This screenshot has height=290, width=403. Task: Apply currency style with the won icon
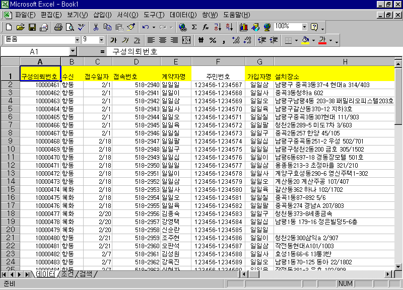[201, 40]
